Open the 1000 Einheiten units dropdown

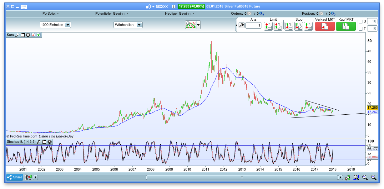[55, 25]
